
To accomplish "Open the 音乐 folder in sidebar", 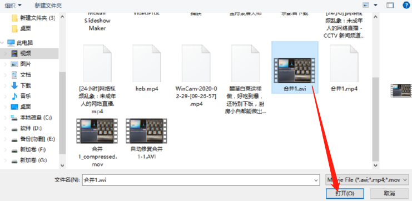I will (26, 96).
